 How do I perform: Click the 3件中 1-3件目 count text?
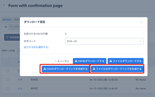tap(8, 51)
